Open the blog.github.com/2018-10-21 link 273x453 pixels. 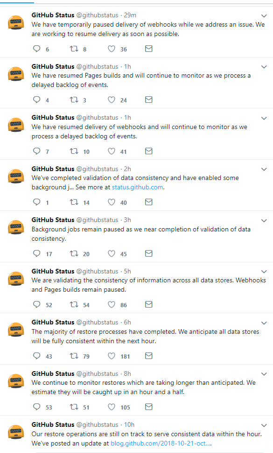(x=161, y=443)
